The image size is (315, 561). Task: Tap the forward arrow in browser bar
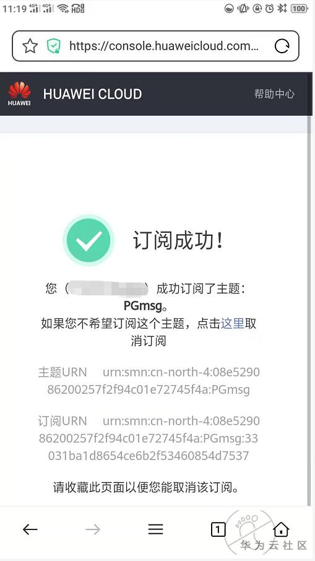[x=93, y=529]
